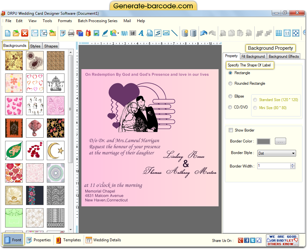Open the Border Style dropdown
The height and width of the screenshot is (249, 307).
coord(277,153)
